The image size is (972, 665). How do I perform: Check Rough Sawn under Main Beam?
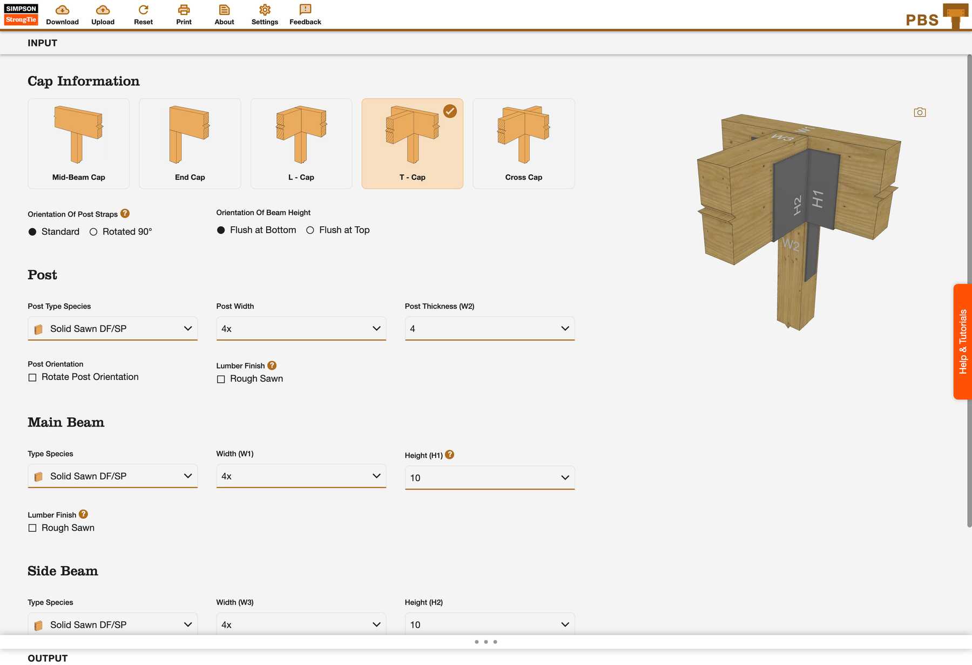pos(32,528)
